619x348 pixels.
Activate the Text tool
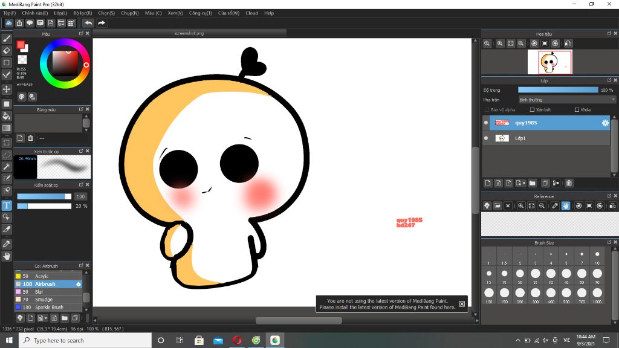pos(7,205)
